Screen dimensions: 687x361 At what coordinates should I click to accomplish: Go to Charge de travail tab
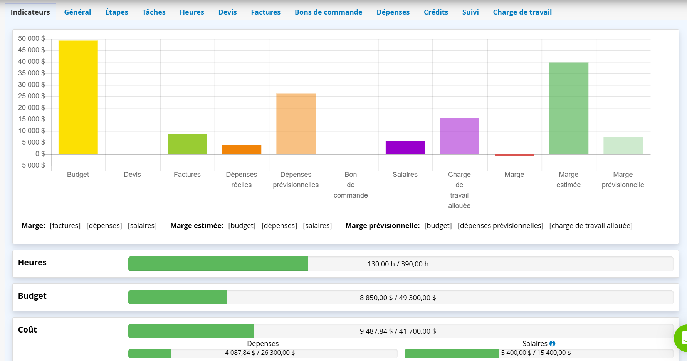point(522,12)
